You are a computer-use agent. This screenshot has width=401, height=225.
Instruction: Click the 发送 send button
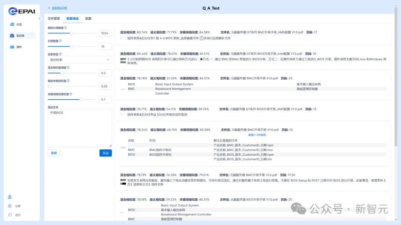[105, 153]
